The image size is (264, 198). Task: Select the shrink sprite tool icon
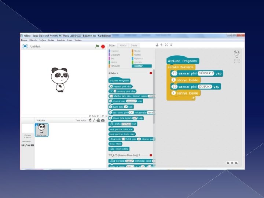171,45
